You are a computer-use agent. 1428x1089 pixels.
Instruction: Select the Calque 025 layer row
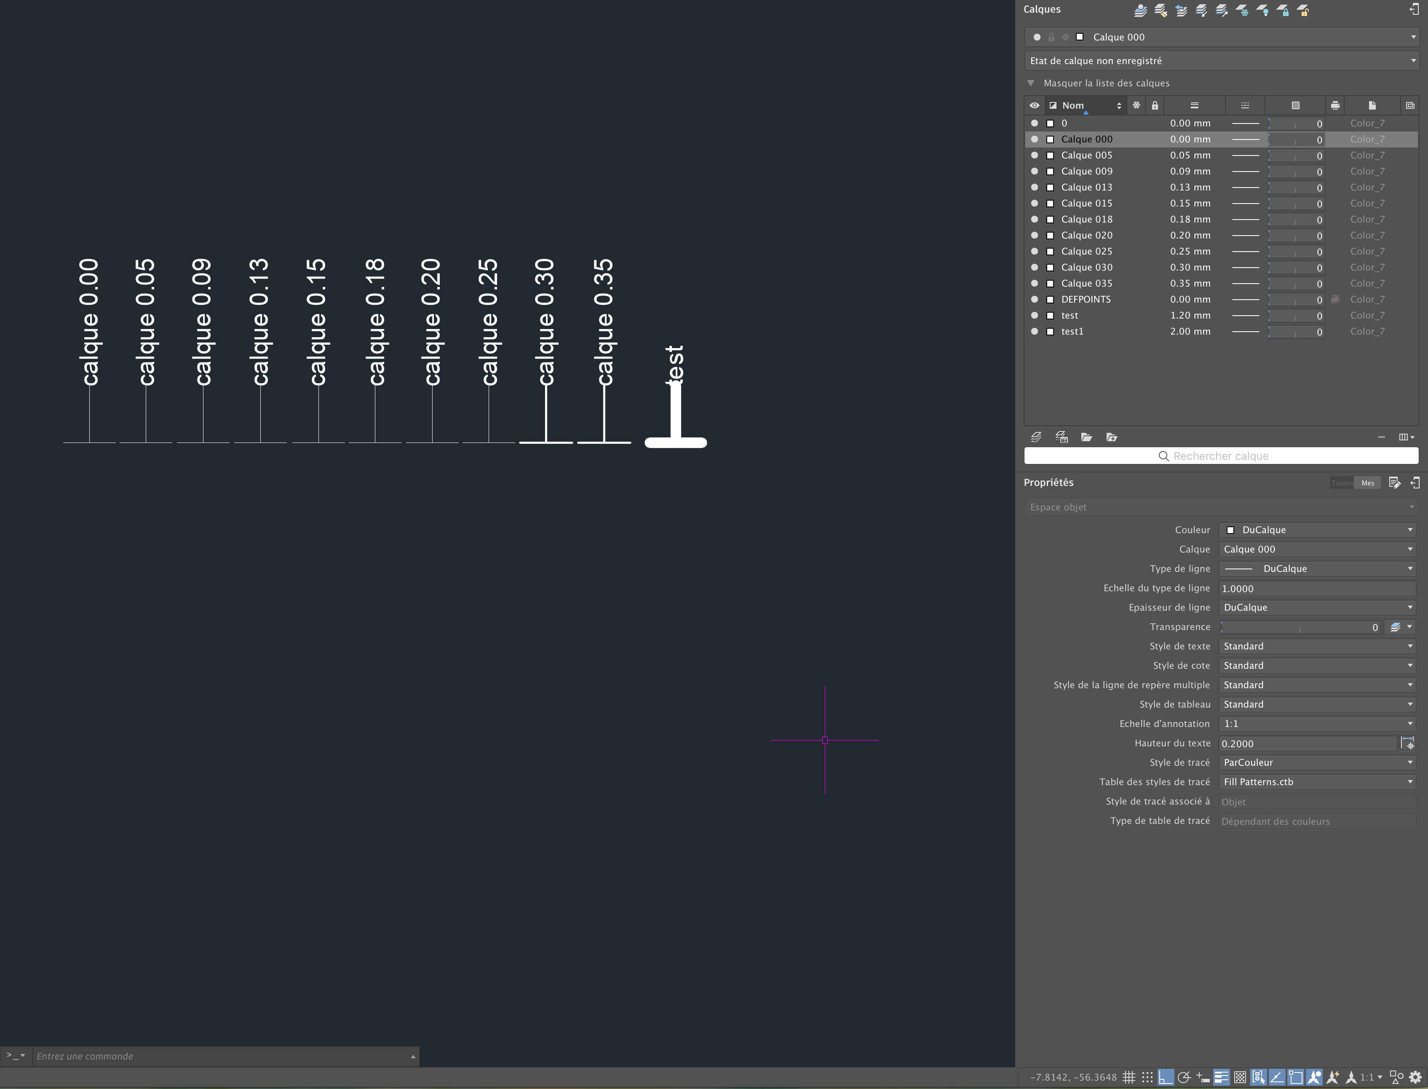tap(1221, 252)
